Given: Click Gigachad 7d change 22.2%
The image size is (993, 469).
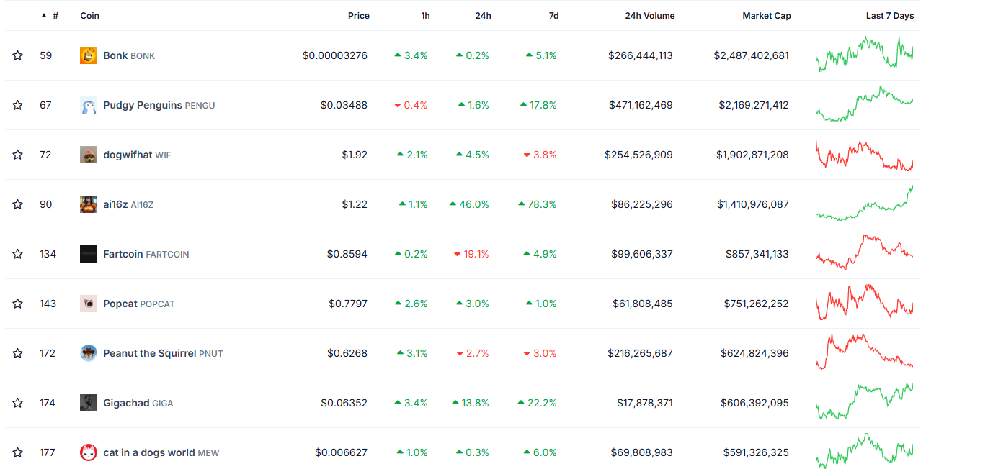Looking at the screenshot, I should (x=538, y=403).
